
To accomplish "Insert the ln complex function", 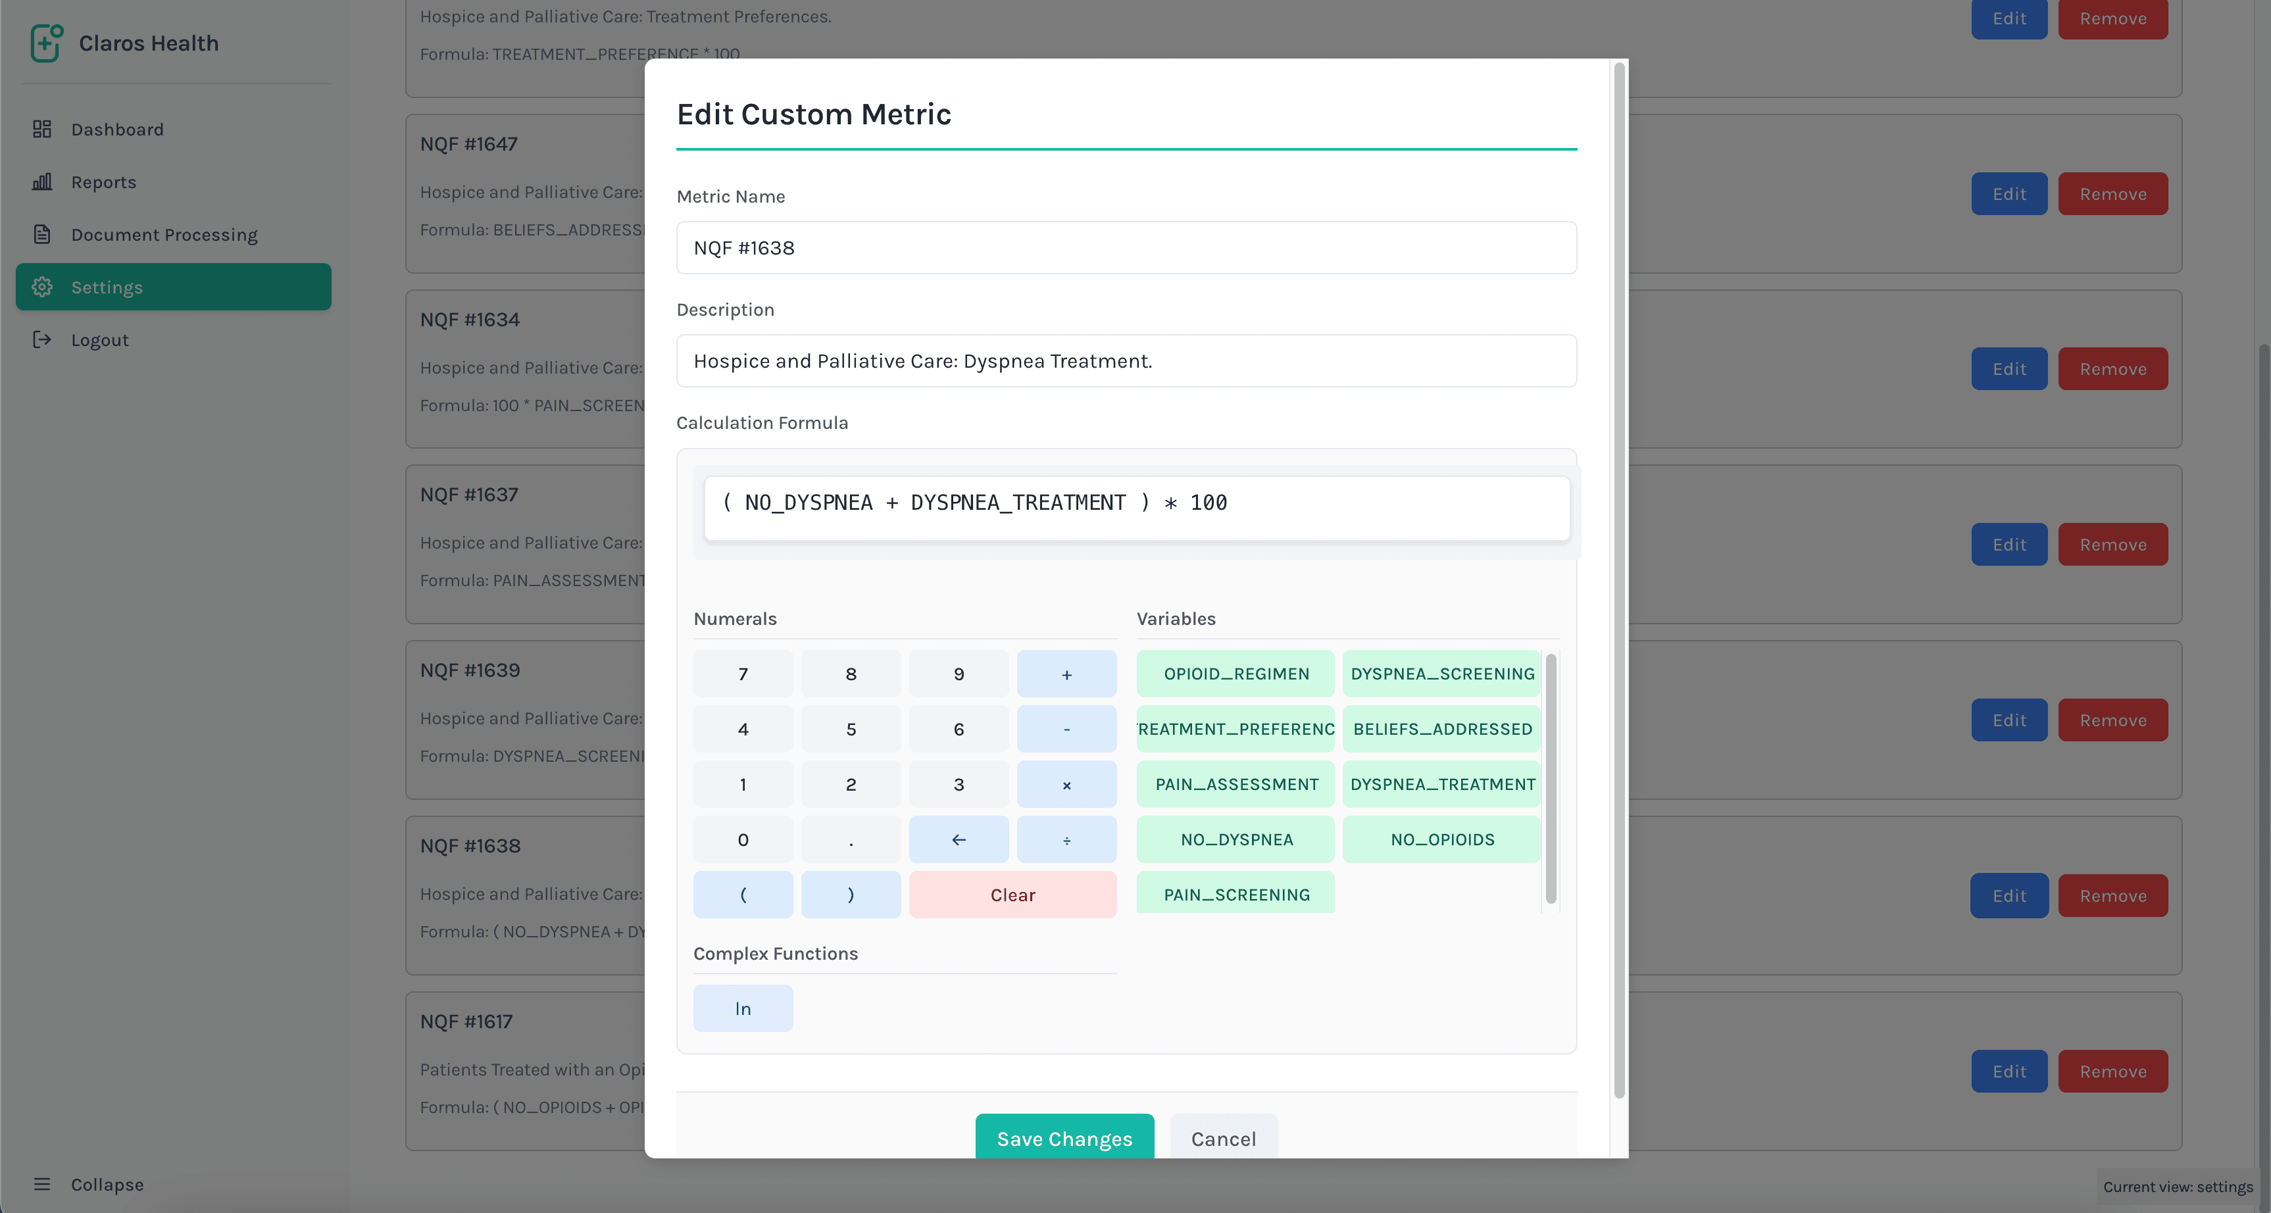I will (x=742, y=1008).
